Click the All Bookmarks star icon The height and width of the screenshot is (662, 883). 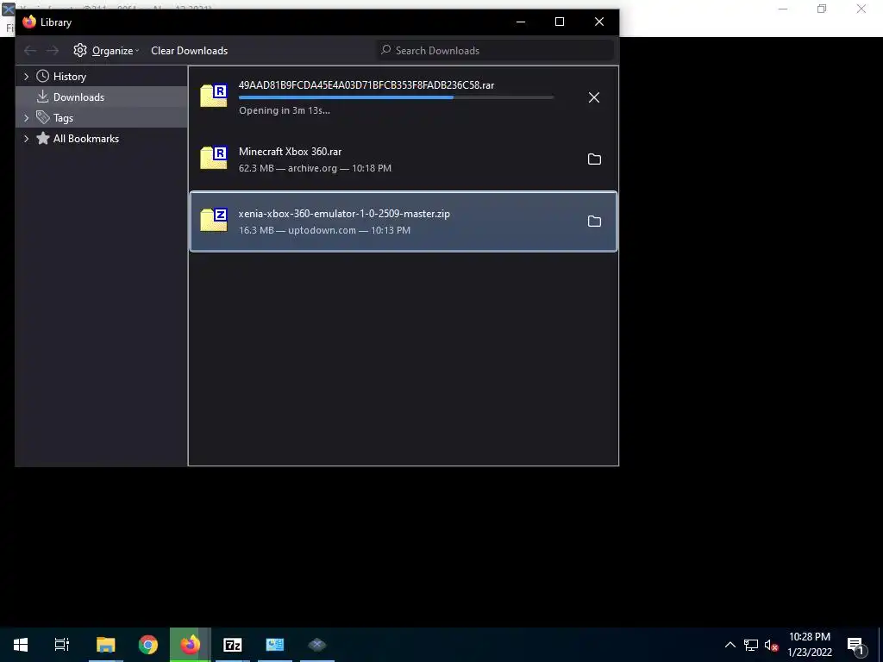click(x=43, y=138)
